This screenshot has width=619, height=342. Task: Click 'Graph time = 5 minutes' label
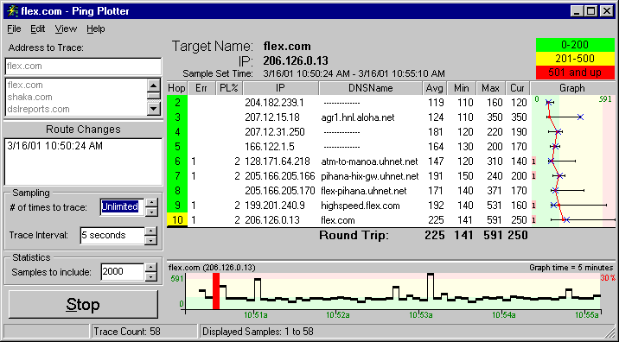[x=571, y=268]
